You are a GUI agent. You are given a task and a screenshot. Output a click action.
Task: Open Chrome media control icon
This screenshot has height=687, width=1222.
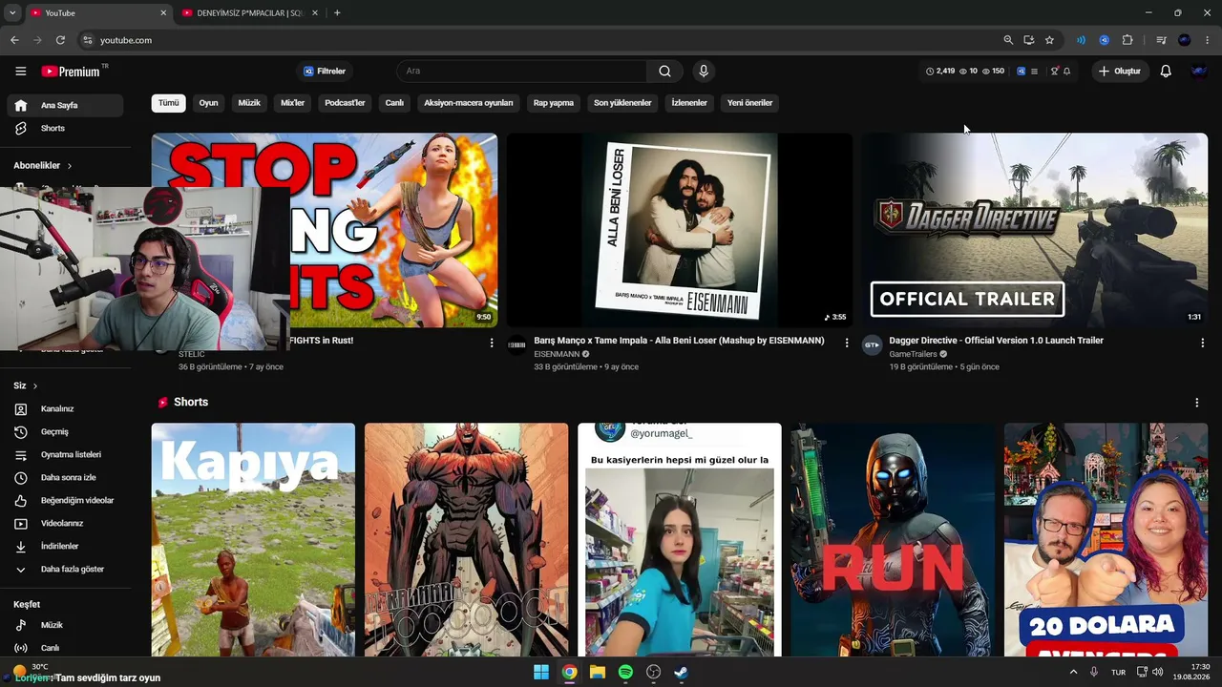tap(1161, 40)
